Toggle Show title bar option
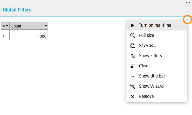Image resolution: width=192 pixels, height=115 pixels. (x=157, y=76)
